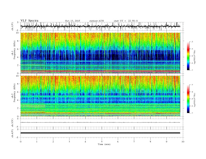Click the "station=ATH" header label

click(96, 21)
